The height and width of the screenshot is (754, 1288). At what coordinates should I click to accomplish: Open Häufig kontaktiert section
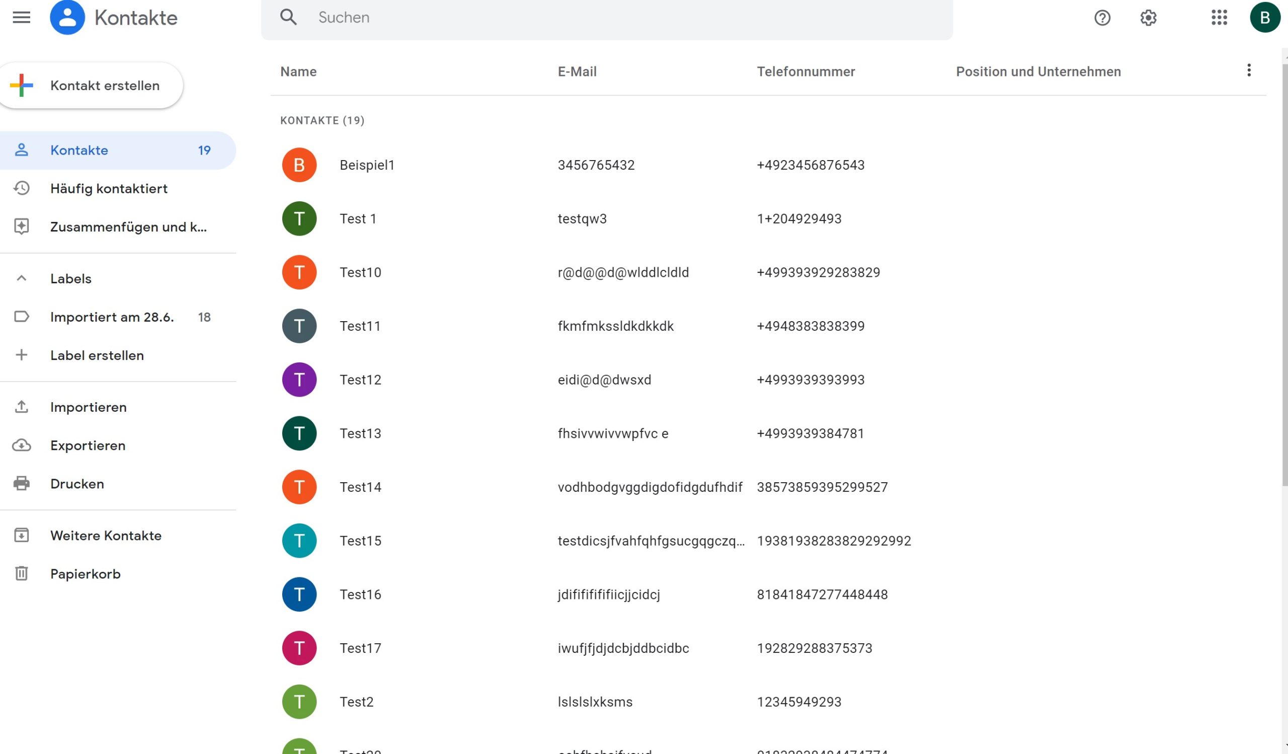coord(108,189)
